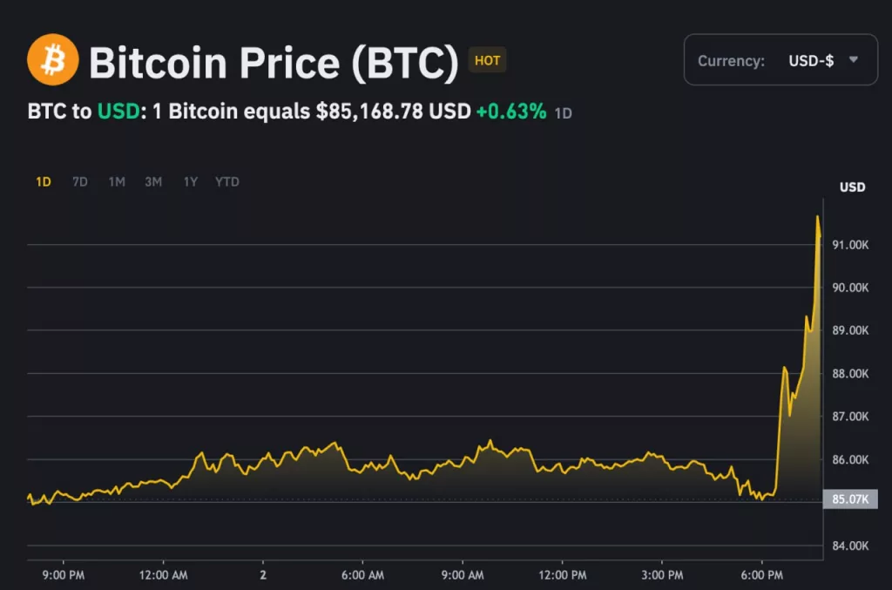Click the green USD link

point(117,112)
